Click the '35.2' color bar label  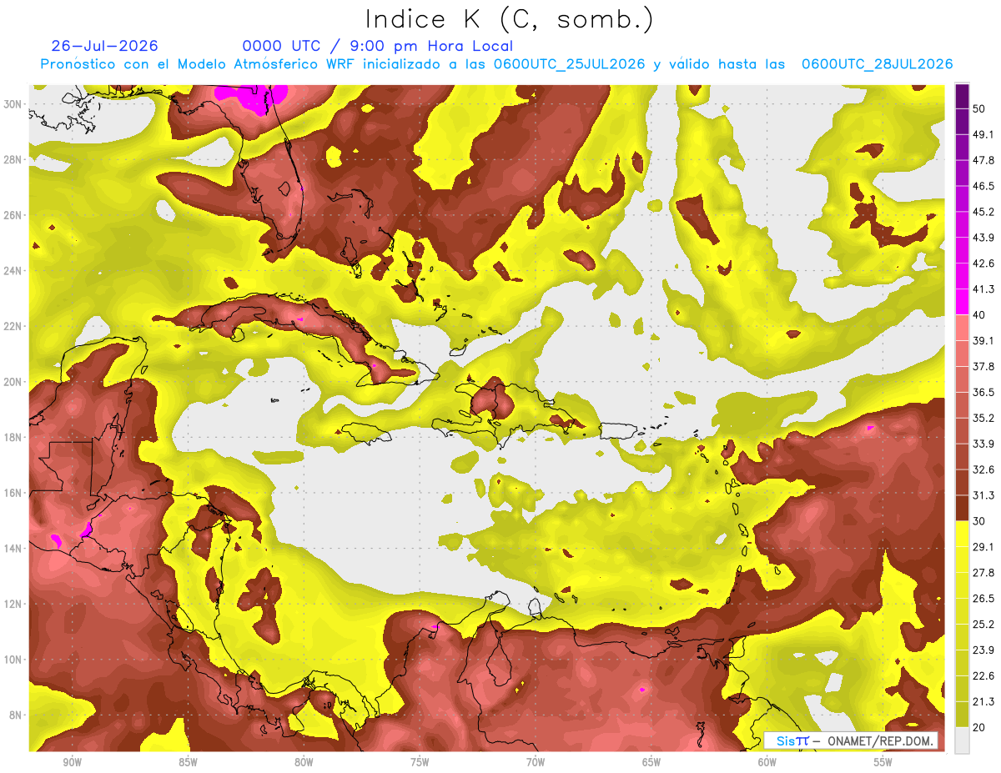(x=983, y=418)
